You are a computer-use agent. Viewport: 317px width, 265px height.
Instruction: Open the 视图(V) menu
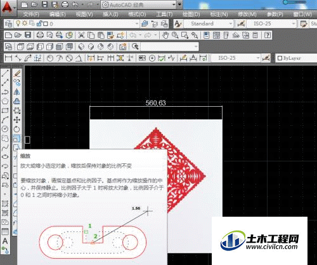[x=84, y=15]
